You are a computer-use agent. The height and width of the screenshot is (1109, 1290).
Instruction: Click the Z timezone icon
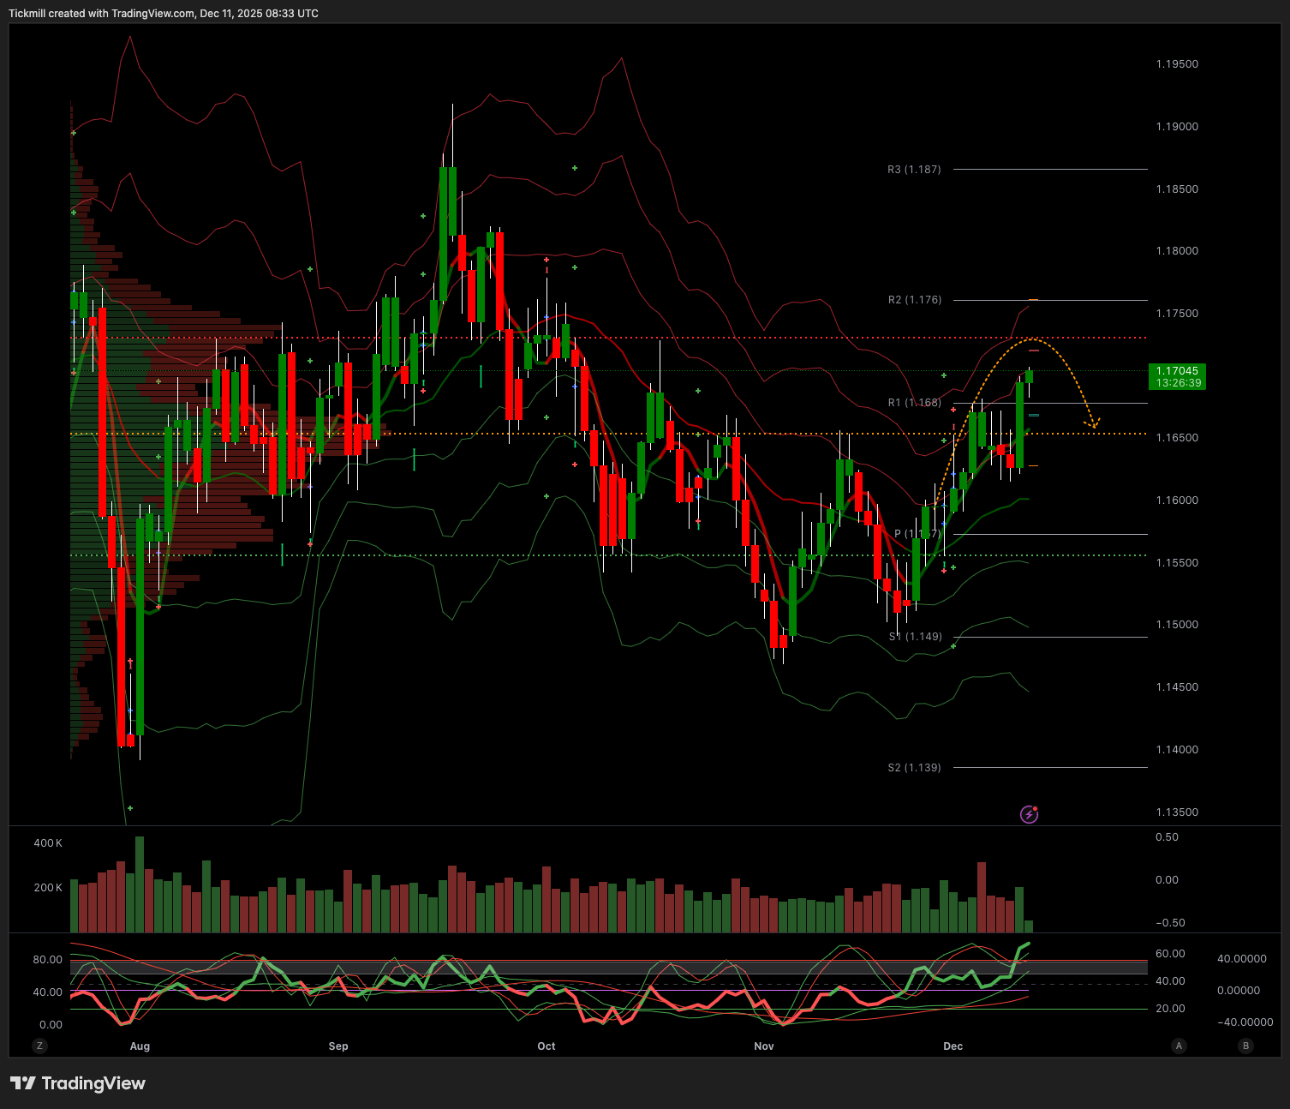tap(39, 1046)
